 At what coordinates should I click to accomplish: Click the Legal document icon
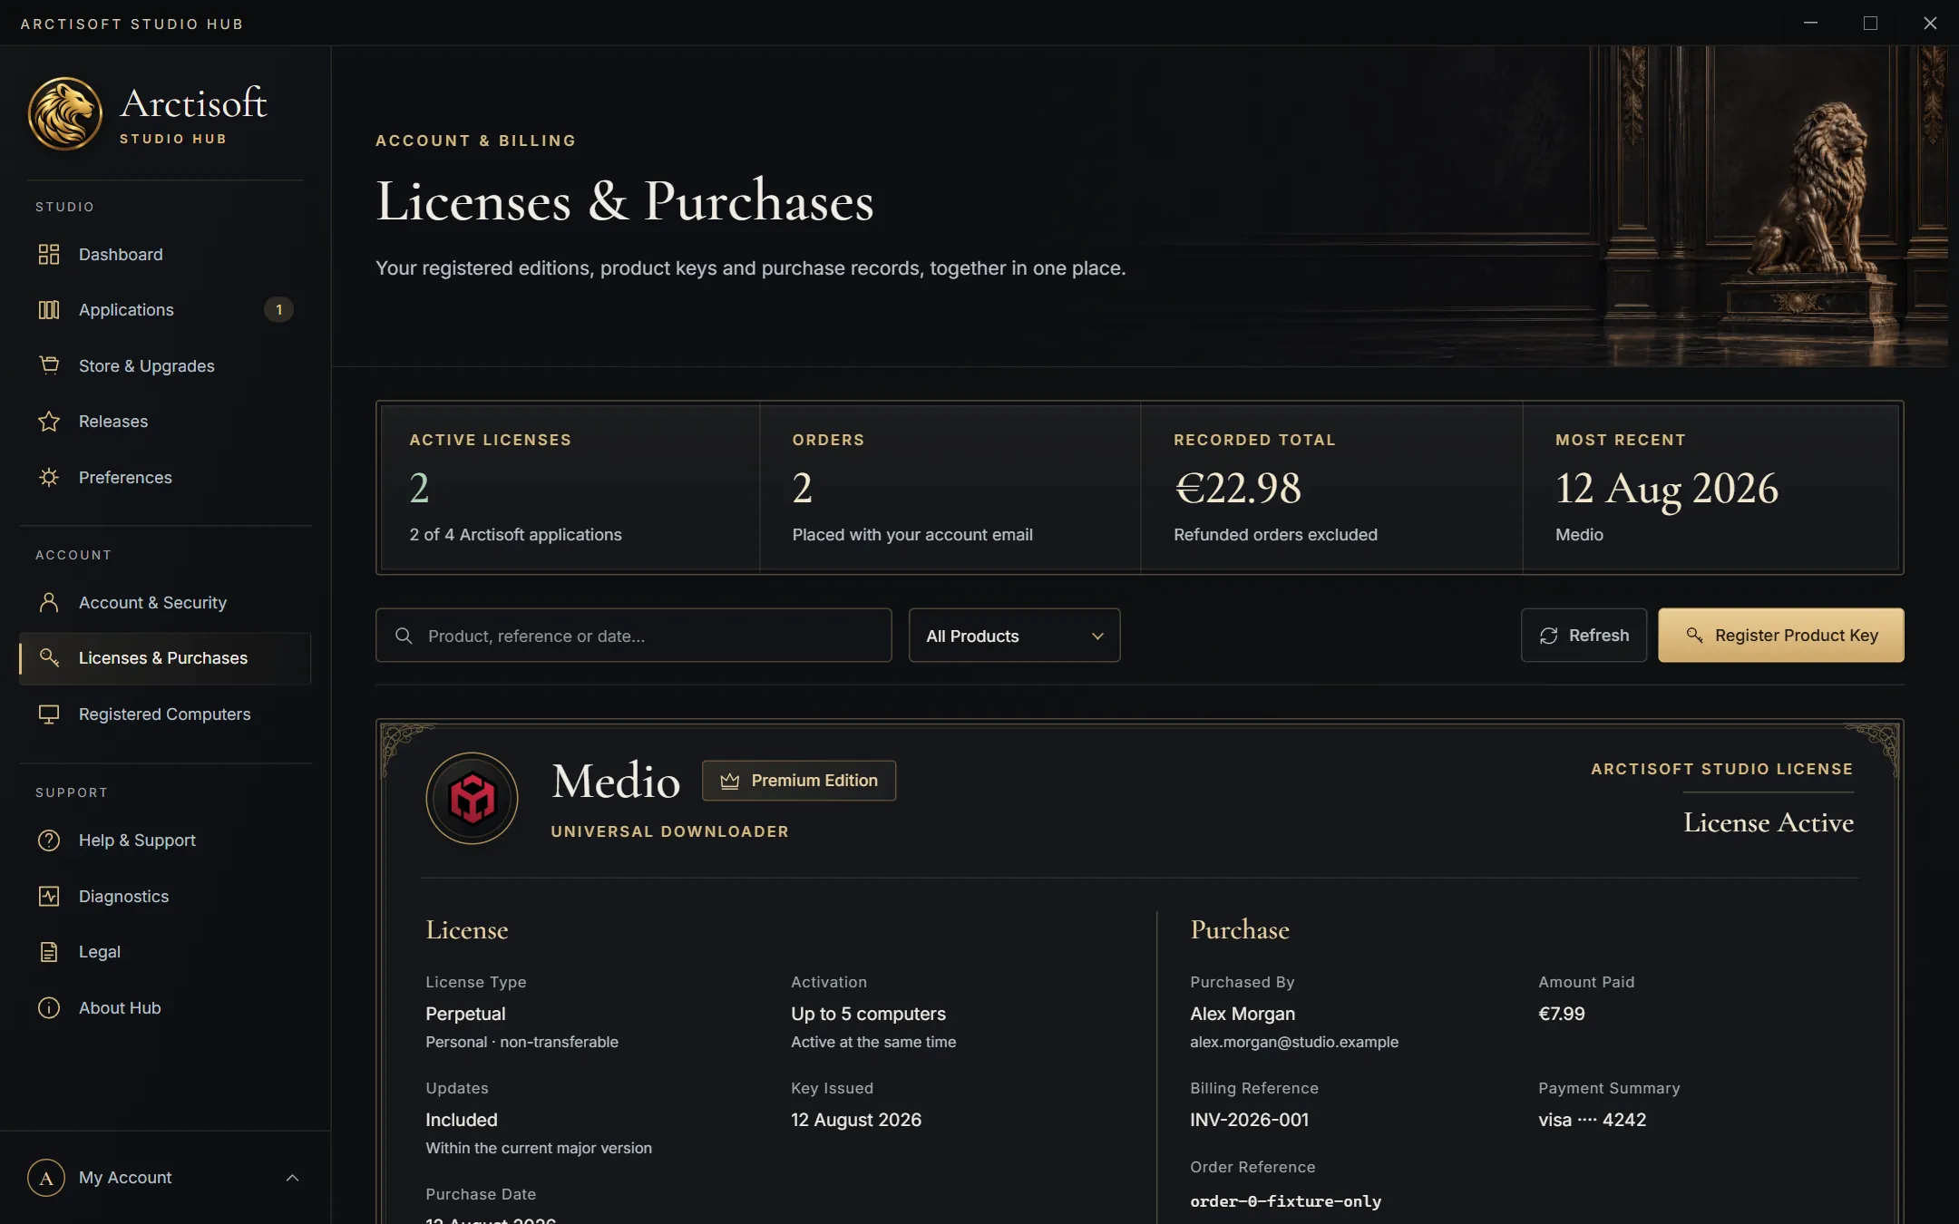[x=49, y=952]
